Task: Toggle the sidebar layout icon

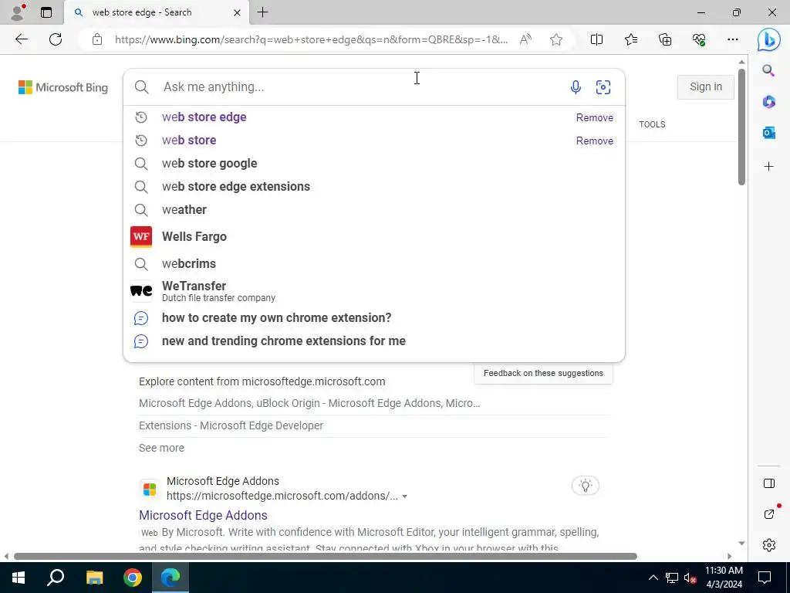Action: (769, 483)
